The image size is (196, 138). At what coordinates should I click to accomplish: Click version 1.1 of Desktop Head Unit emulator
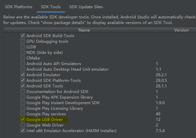click(x=158, y=69)
